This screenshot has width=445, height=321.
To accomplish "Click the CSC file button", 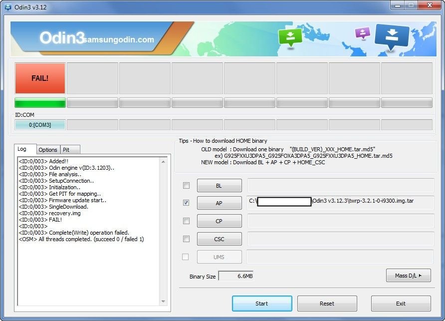I will (220, 239).
